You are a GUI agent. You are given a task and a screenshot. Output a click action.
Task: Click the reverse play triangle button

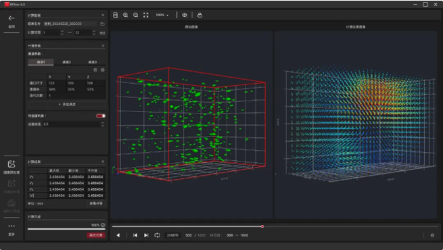(x=118, y=235)
